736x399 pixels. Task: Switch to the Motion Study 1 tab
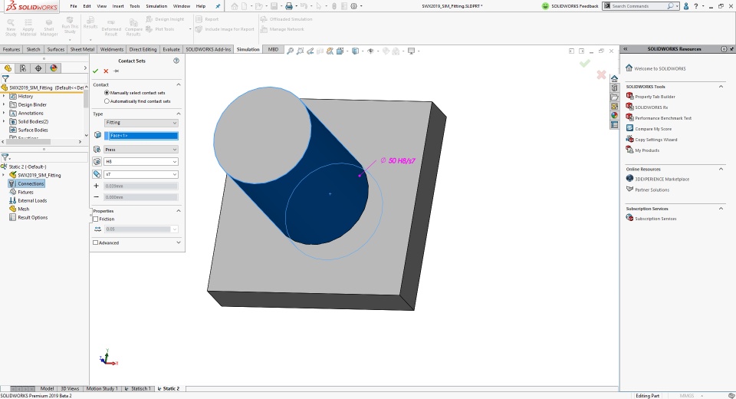tap(101, 389)
